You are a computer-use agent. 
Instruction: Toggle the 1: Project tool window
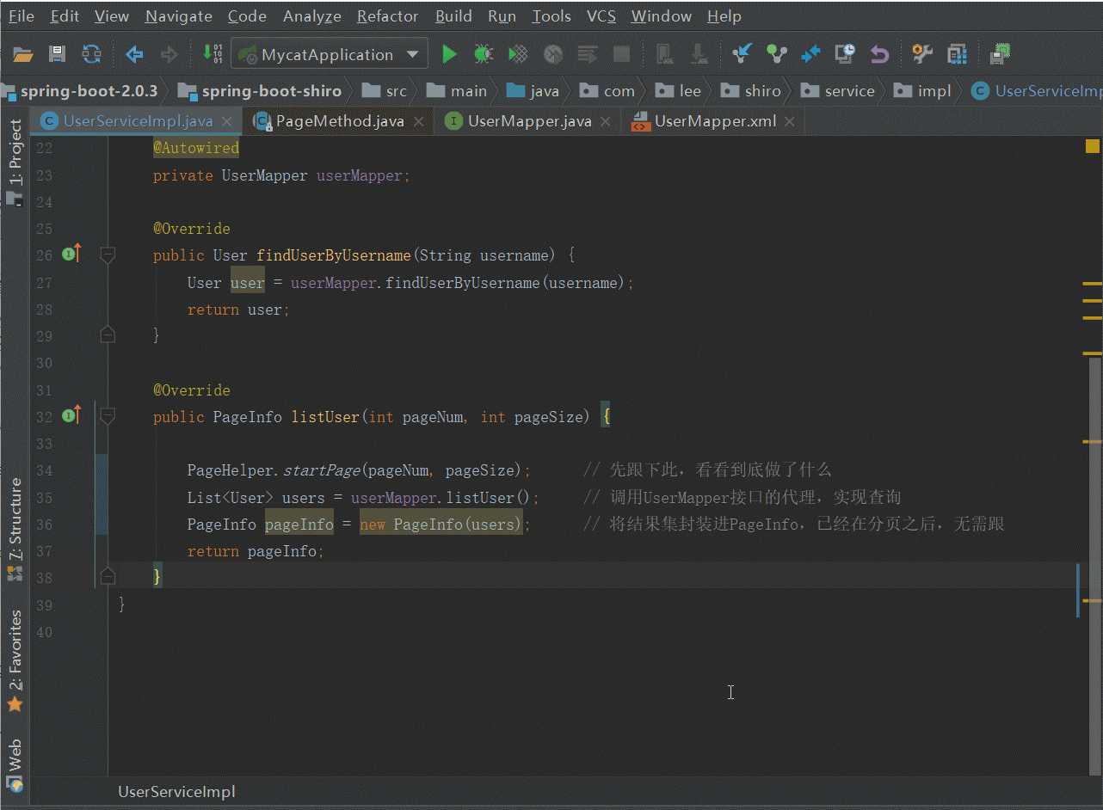(15, 162)
